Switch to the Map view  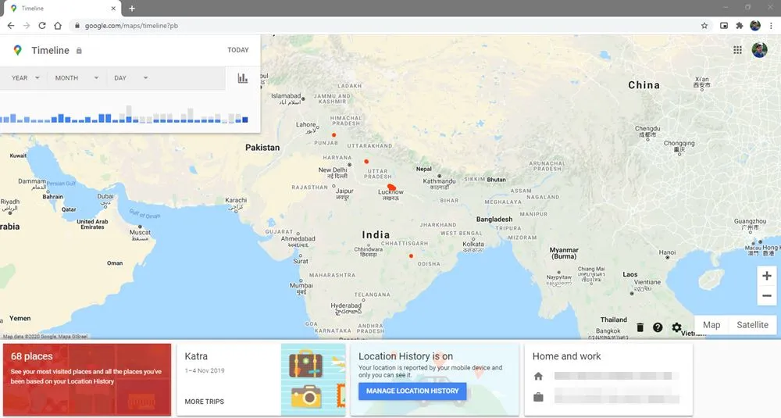tap(711, 325)
